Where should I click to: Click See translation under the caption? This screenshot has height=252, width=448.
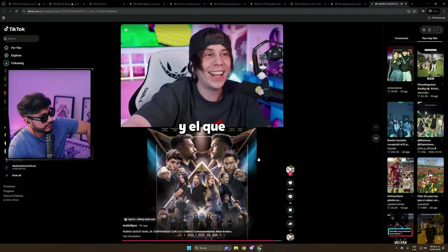pyautogui.click(x=132, y=236)
